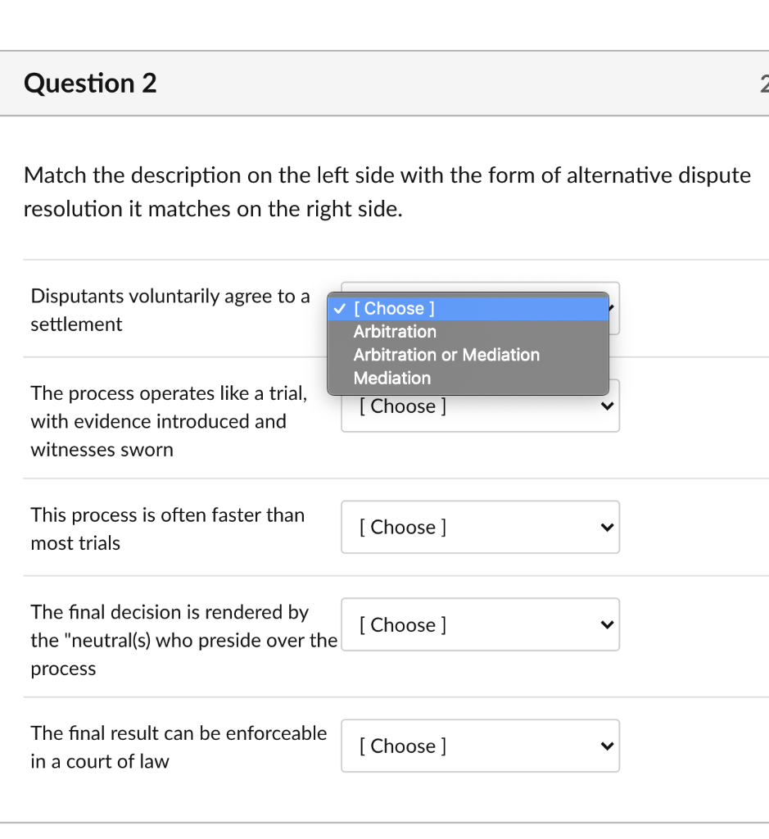Screen dimensions: 769x839
Task: Click the chevron icon on the trial-like process dropdown
Action: tap(606, 406)
